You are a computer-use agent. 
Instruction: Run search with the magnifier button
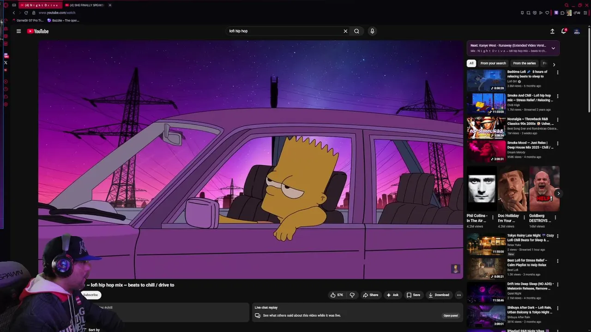tap(356, 31)
